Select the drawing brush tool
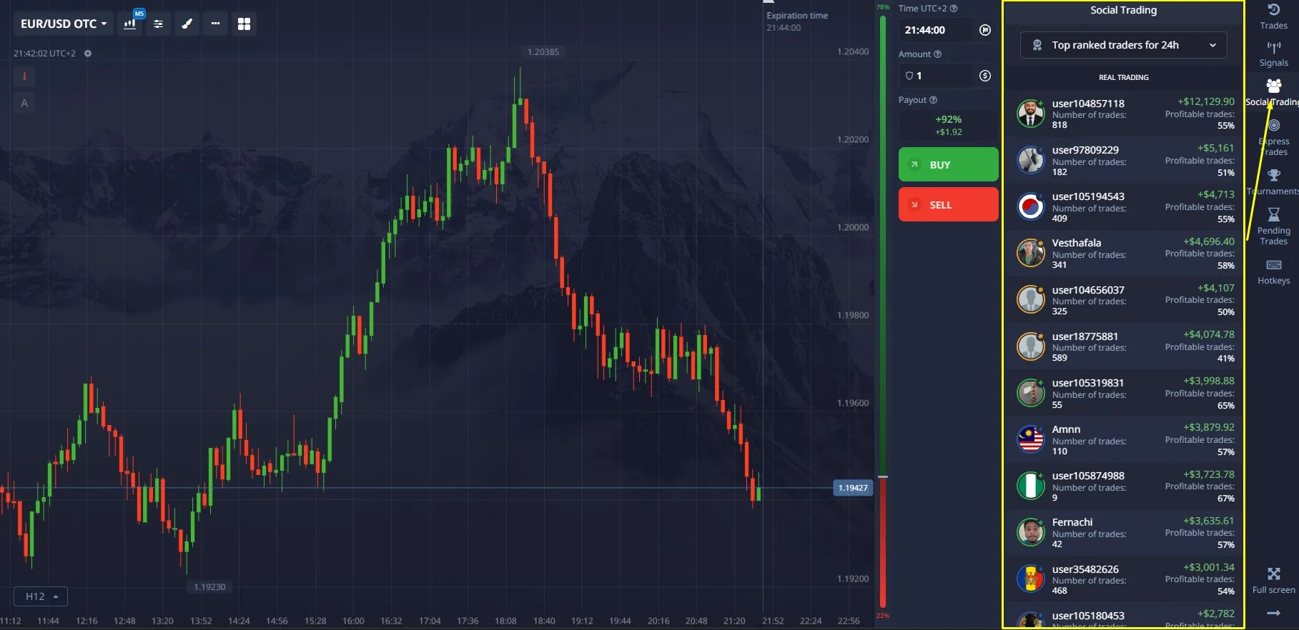Image resolution: width=1299 pixels, height=630 pixels. (187, 24)
